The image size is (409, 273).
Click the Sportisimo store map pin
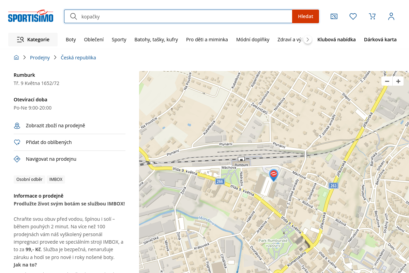(x=273, y=175)
